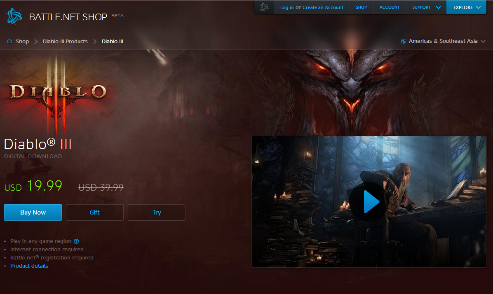This screenshot has width=493, height=294.
Task: Expand the Support dropdown menu
Action: click(426, 7)
